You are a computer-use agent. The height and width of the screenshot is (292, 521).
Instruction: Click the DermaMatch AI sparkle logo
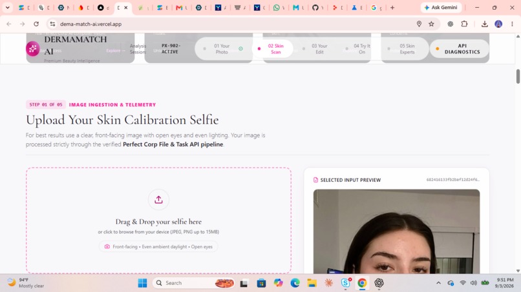tap(33, 49)
